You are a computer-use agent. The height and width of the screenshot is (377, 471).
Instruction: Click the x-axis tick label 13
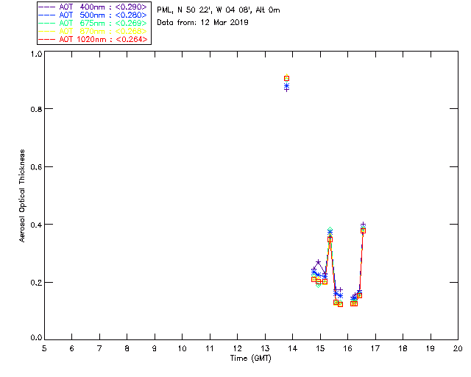click(x=265, y=348)
